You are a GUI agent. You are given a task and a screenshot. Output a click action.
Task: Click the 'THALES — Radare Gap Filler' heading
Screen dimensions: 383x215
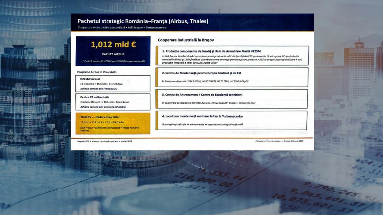click(x=100, y=117)
